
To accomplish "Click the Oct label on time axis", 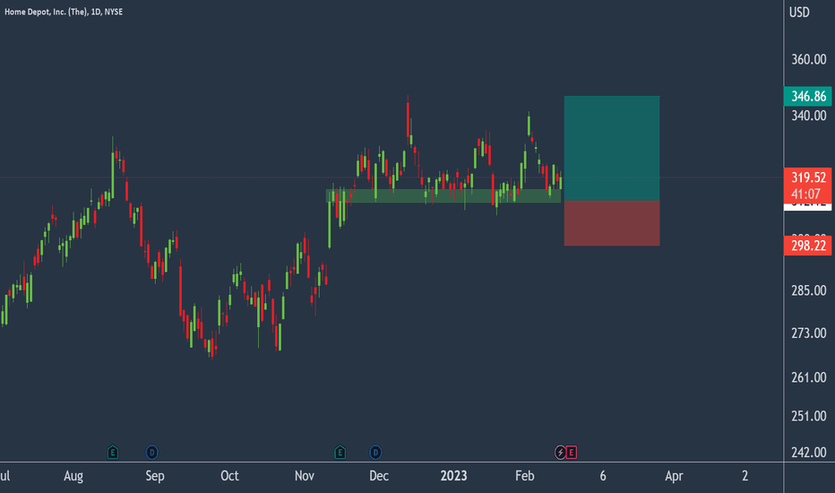I will 229,476.
